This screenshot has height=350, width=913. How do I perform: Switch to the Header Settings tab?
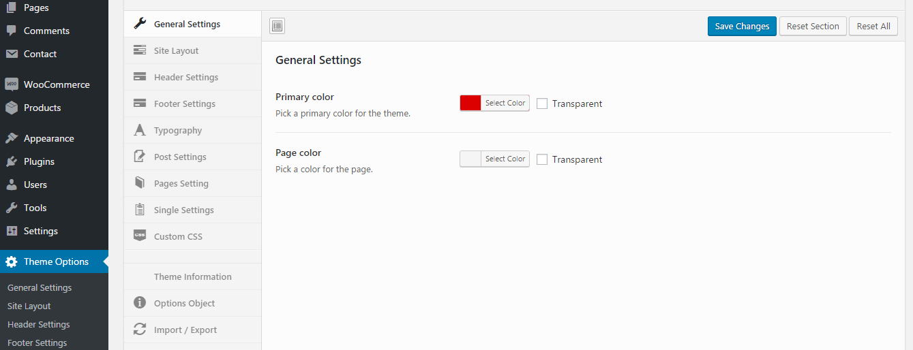(x=185, y=77)
